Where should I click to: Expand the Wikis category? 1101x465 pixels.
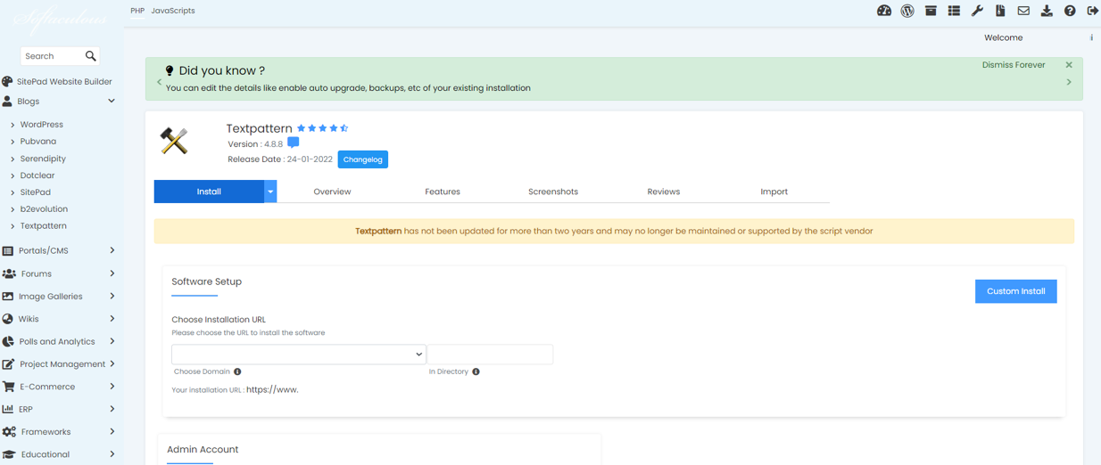(112, 319)
